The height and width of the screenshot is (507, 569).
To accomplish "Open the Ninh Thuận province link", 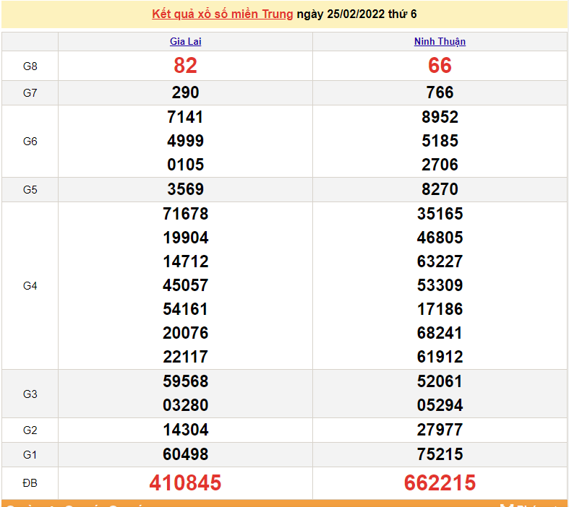I will click(440, 42).
